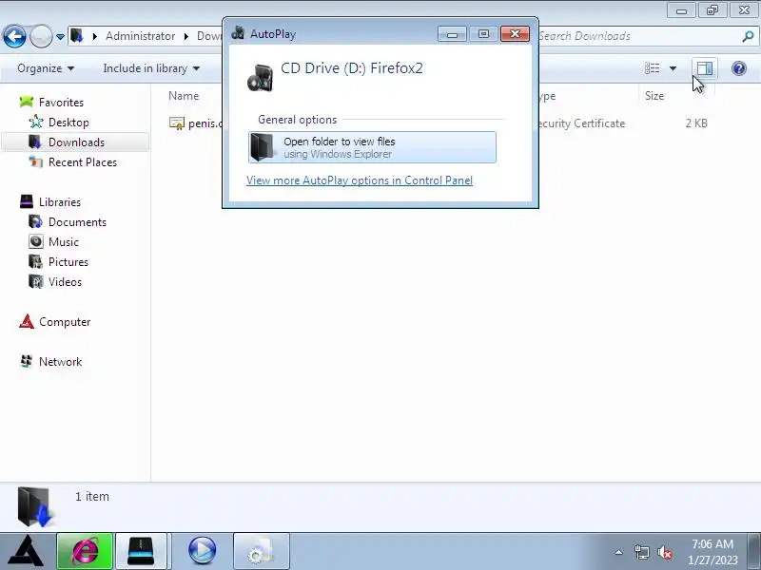Image resolution: width=761 pixels, height=570 pixels.
Task: Switch to the AutoPlay taskbar button
Action: tap(261, 551)
